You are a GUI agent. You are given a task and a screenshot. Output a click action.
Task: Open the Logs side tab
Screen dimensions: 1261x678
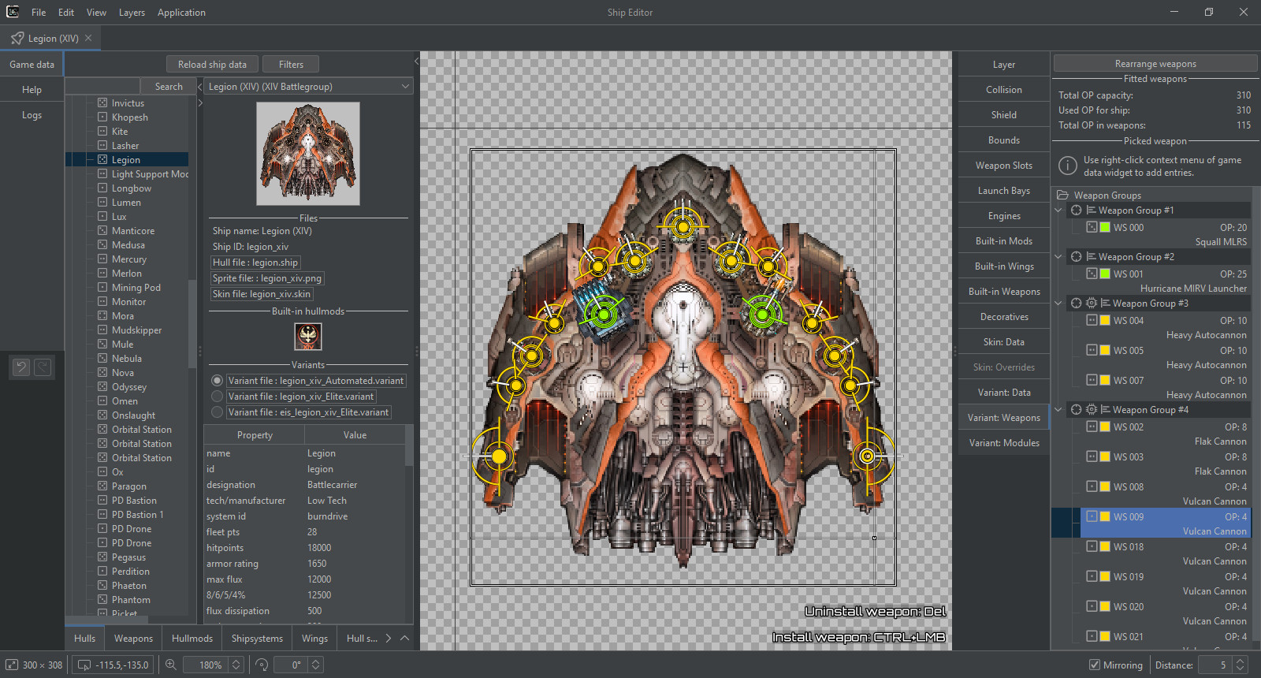point(32,114)
